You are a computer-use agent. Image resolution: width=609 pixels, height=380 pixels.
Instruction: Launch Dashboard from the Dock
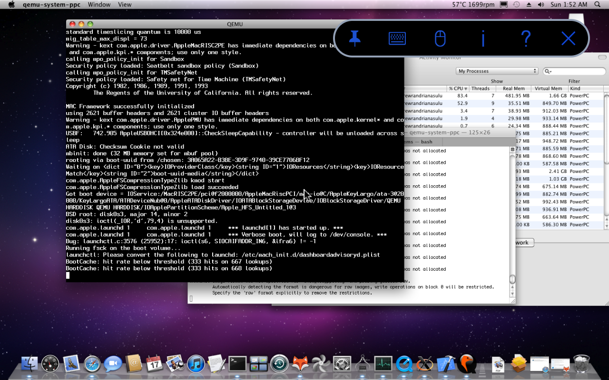pos(50,364)
